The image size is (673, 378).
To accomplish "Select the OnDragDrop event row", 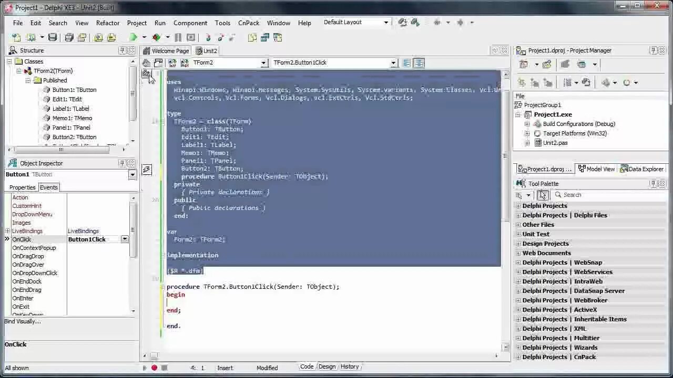I will (x=69, y=256).
